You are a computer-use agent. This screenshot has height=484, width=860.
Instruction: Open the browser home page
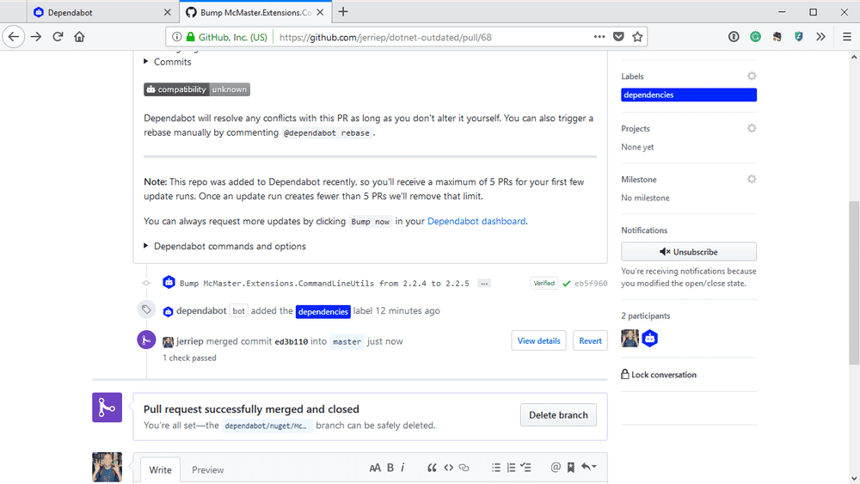(x=79, y=37)
